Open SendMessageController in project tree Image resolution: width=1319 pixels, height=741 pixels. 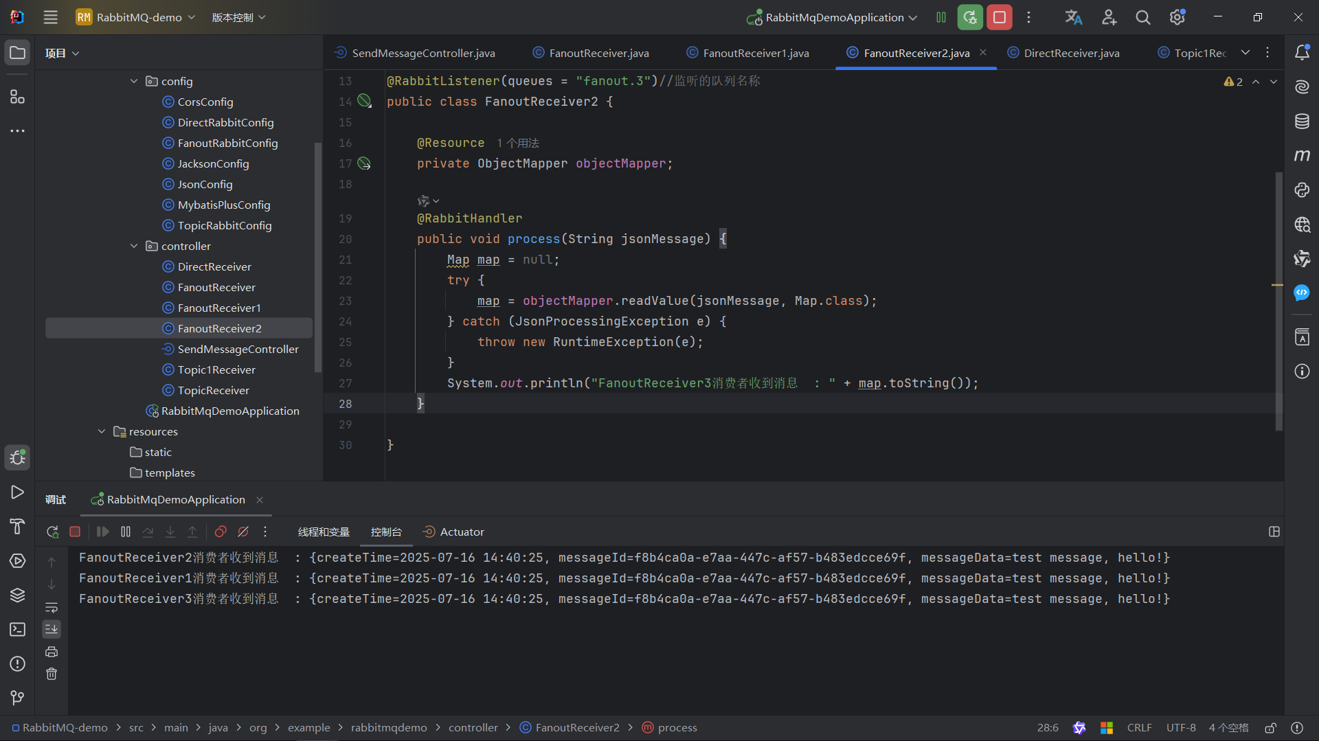tap(238, 349)
